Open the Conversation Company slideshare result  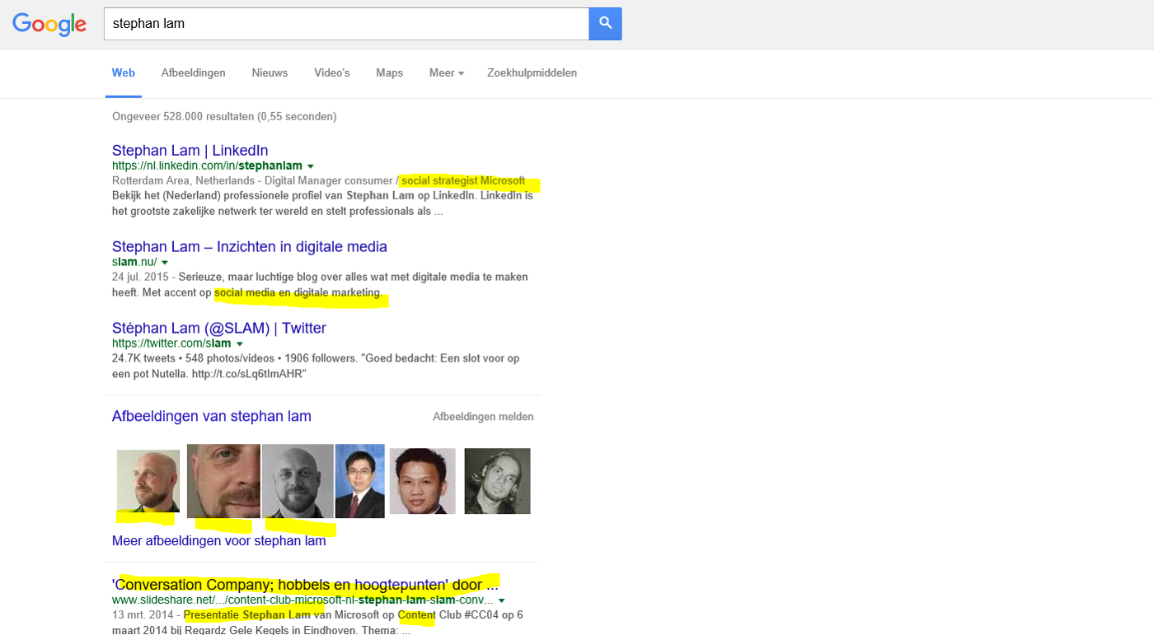(x=306, y=585)
